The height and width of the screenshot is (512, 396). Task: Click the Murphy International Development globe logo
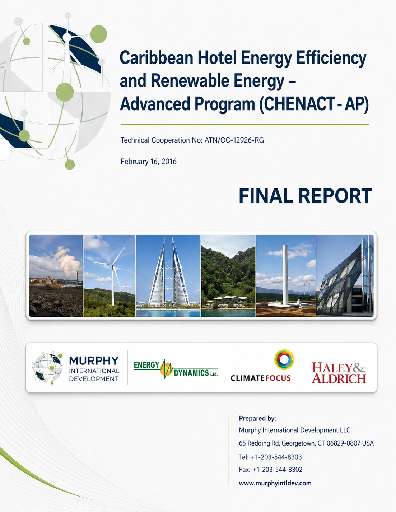[x=47, y=367]
